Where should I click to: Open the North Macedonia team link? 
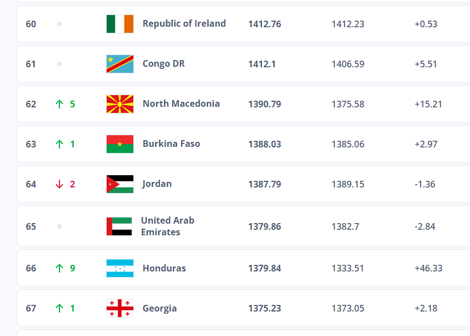pos(181,103)
